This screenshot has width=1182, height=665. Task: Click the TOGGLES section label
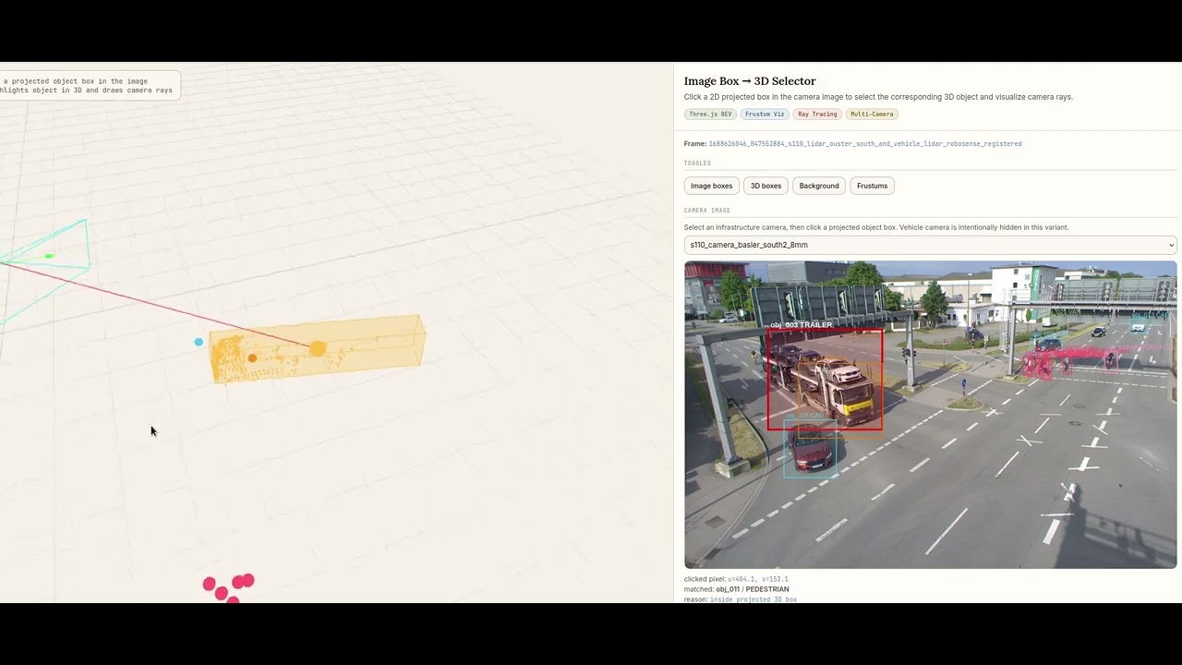[697, 163]
